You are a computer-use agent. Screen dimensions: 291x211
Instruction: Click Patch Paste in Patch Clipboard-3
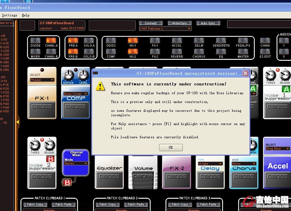pyautogui.click(x=208, y=204)
